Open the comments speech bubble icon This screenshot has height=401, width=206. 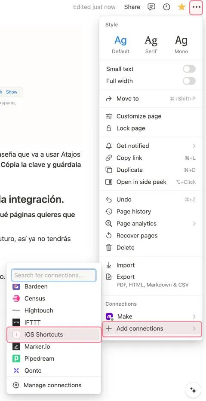click(151, 7)
